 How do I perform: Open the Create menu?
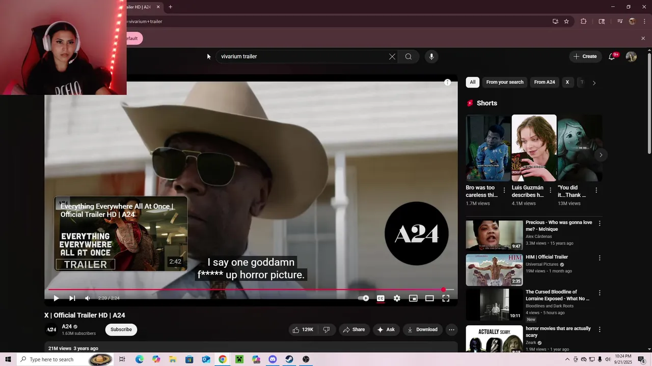point(585,56)
